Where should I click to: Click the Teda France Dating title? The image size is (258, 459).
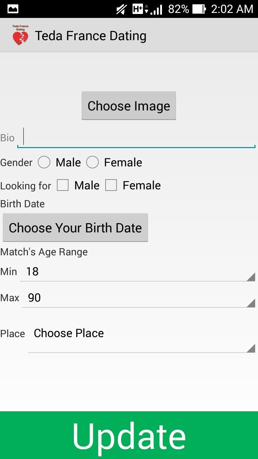point(91,35)
